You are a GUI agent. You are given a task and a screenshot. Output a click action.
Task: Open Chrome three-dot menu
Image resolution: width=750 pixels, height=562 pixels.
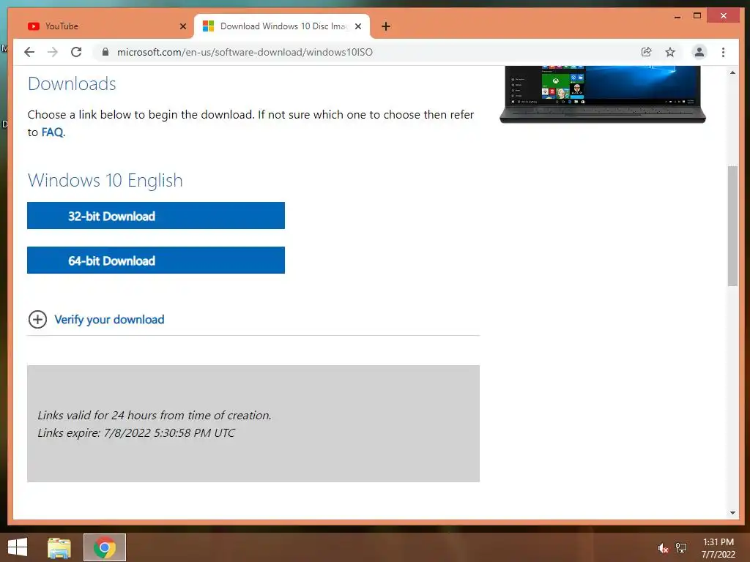coord(723,52)
